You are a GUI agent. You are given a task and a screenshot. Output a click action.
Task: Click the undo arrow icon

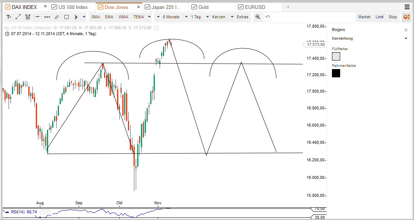268,17
